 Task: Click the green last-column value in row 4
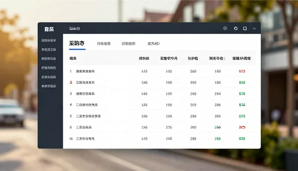pyautogui.click(x=242, y=105)
